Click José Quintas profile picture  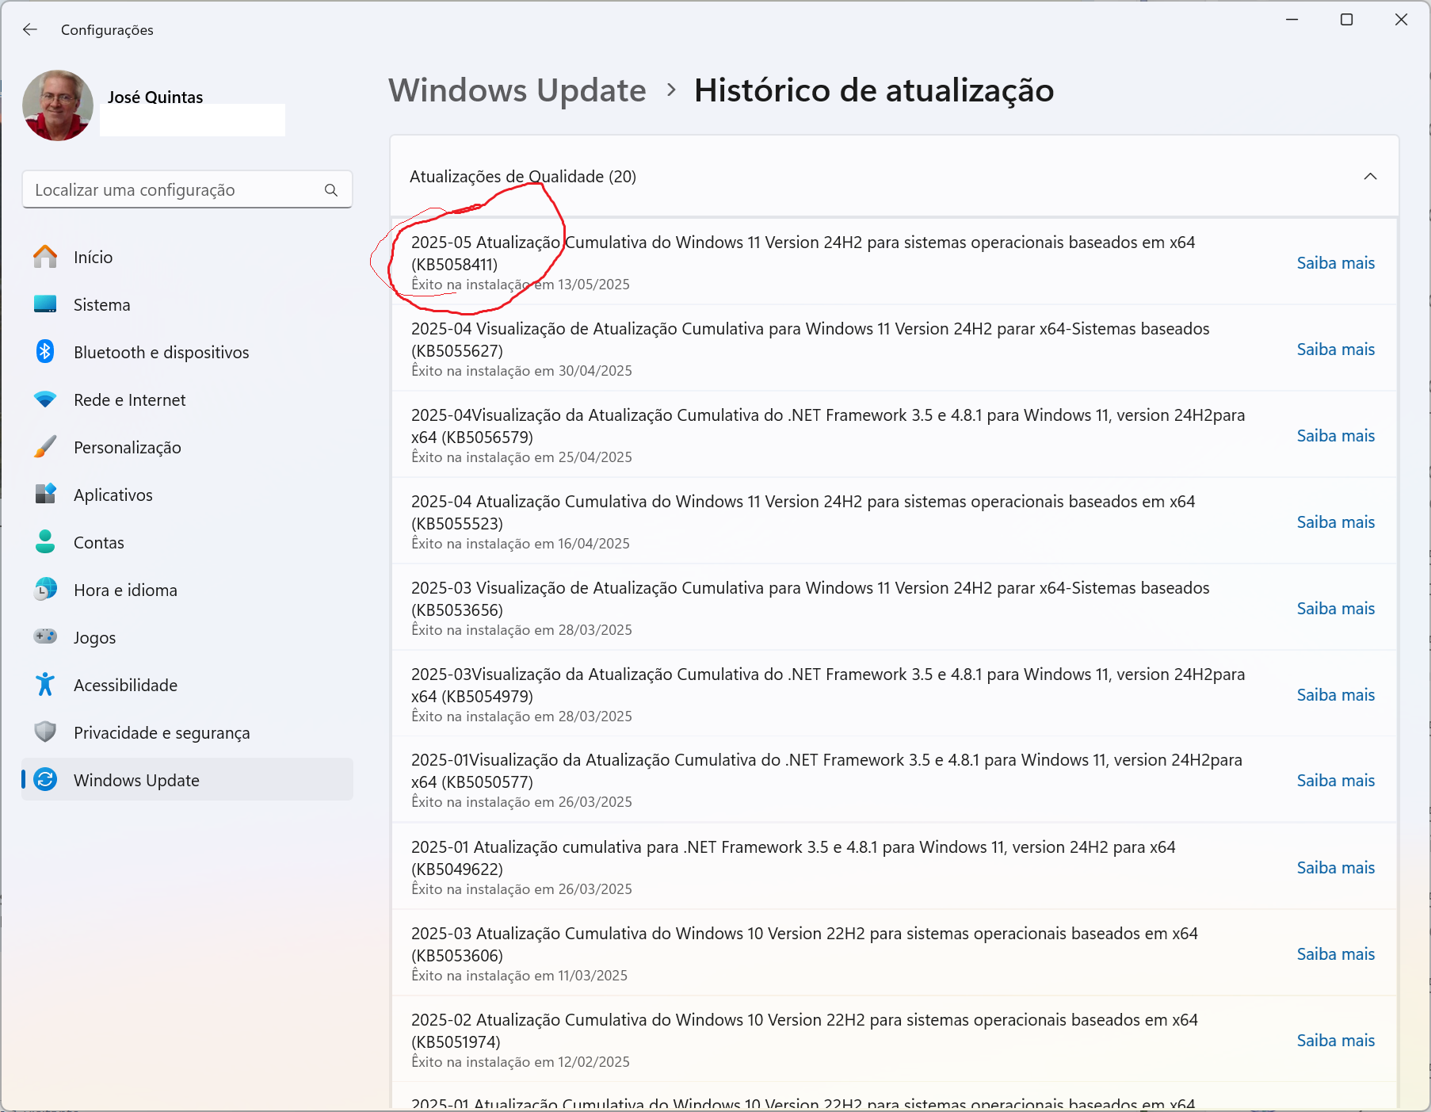(x=58, y=105)
